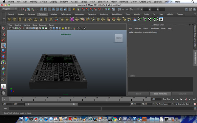Toggle the yellow padlock lock selection
197x123 pixels.
74,9
